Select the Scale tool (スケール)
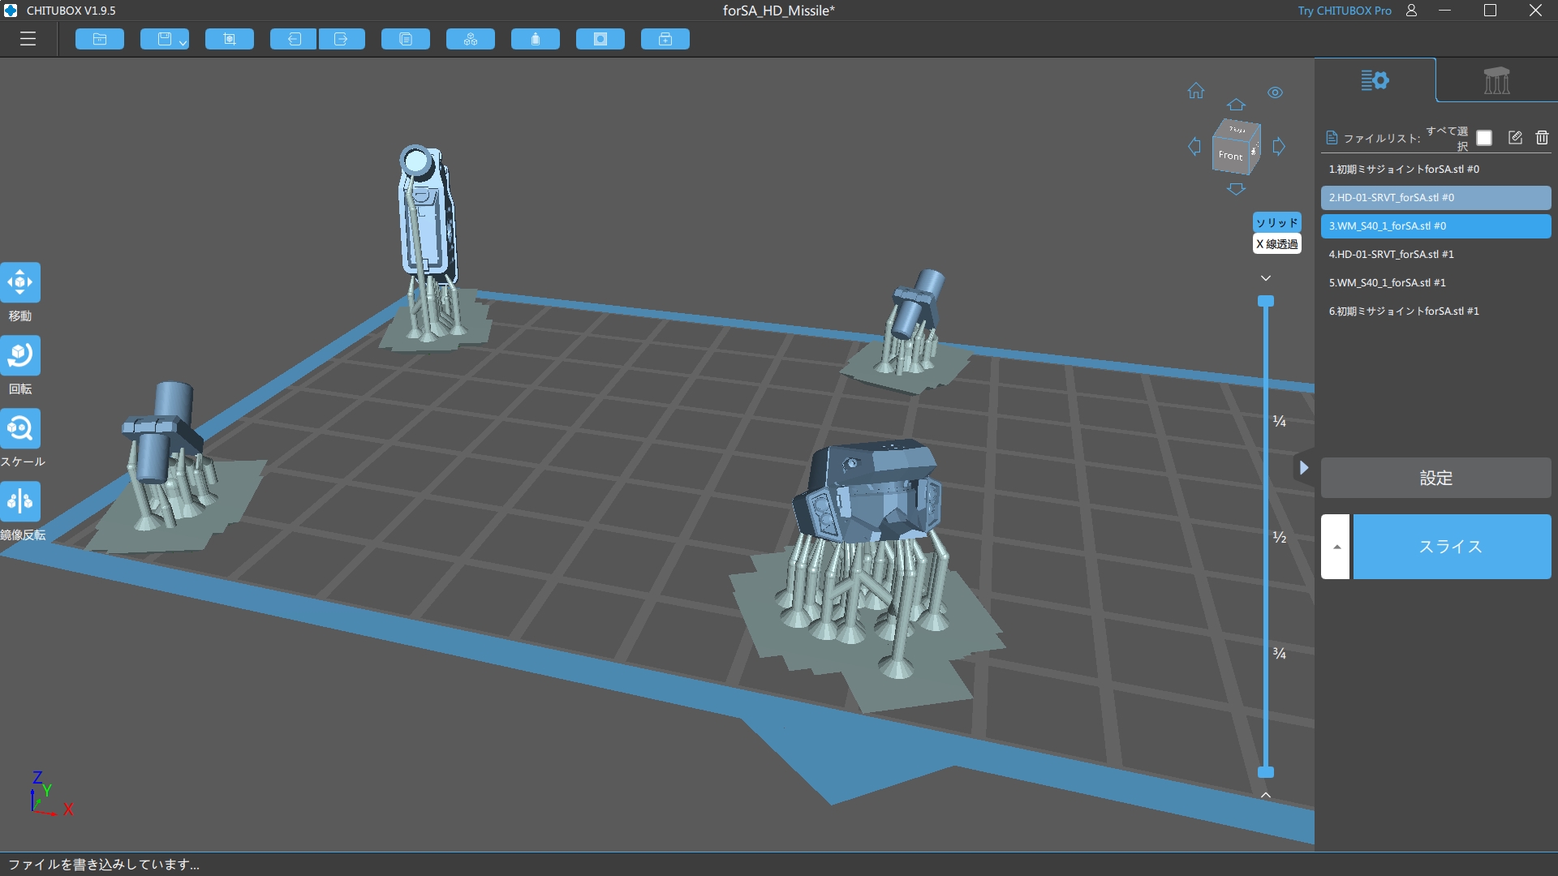Screen dimensions: 1558x876 (20, 428)
